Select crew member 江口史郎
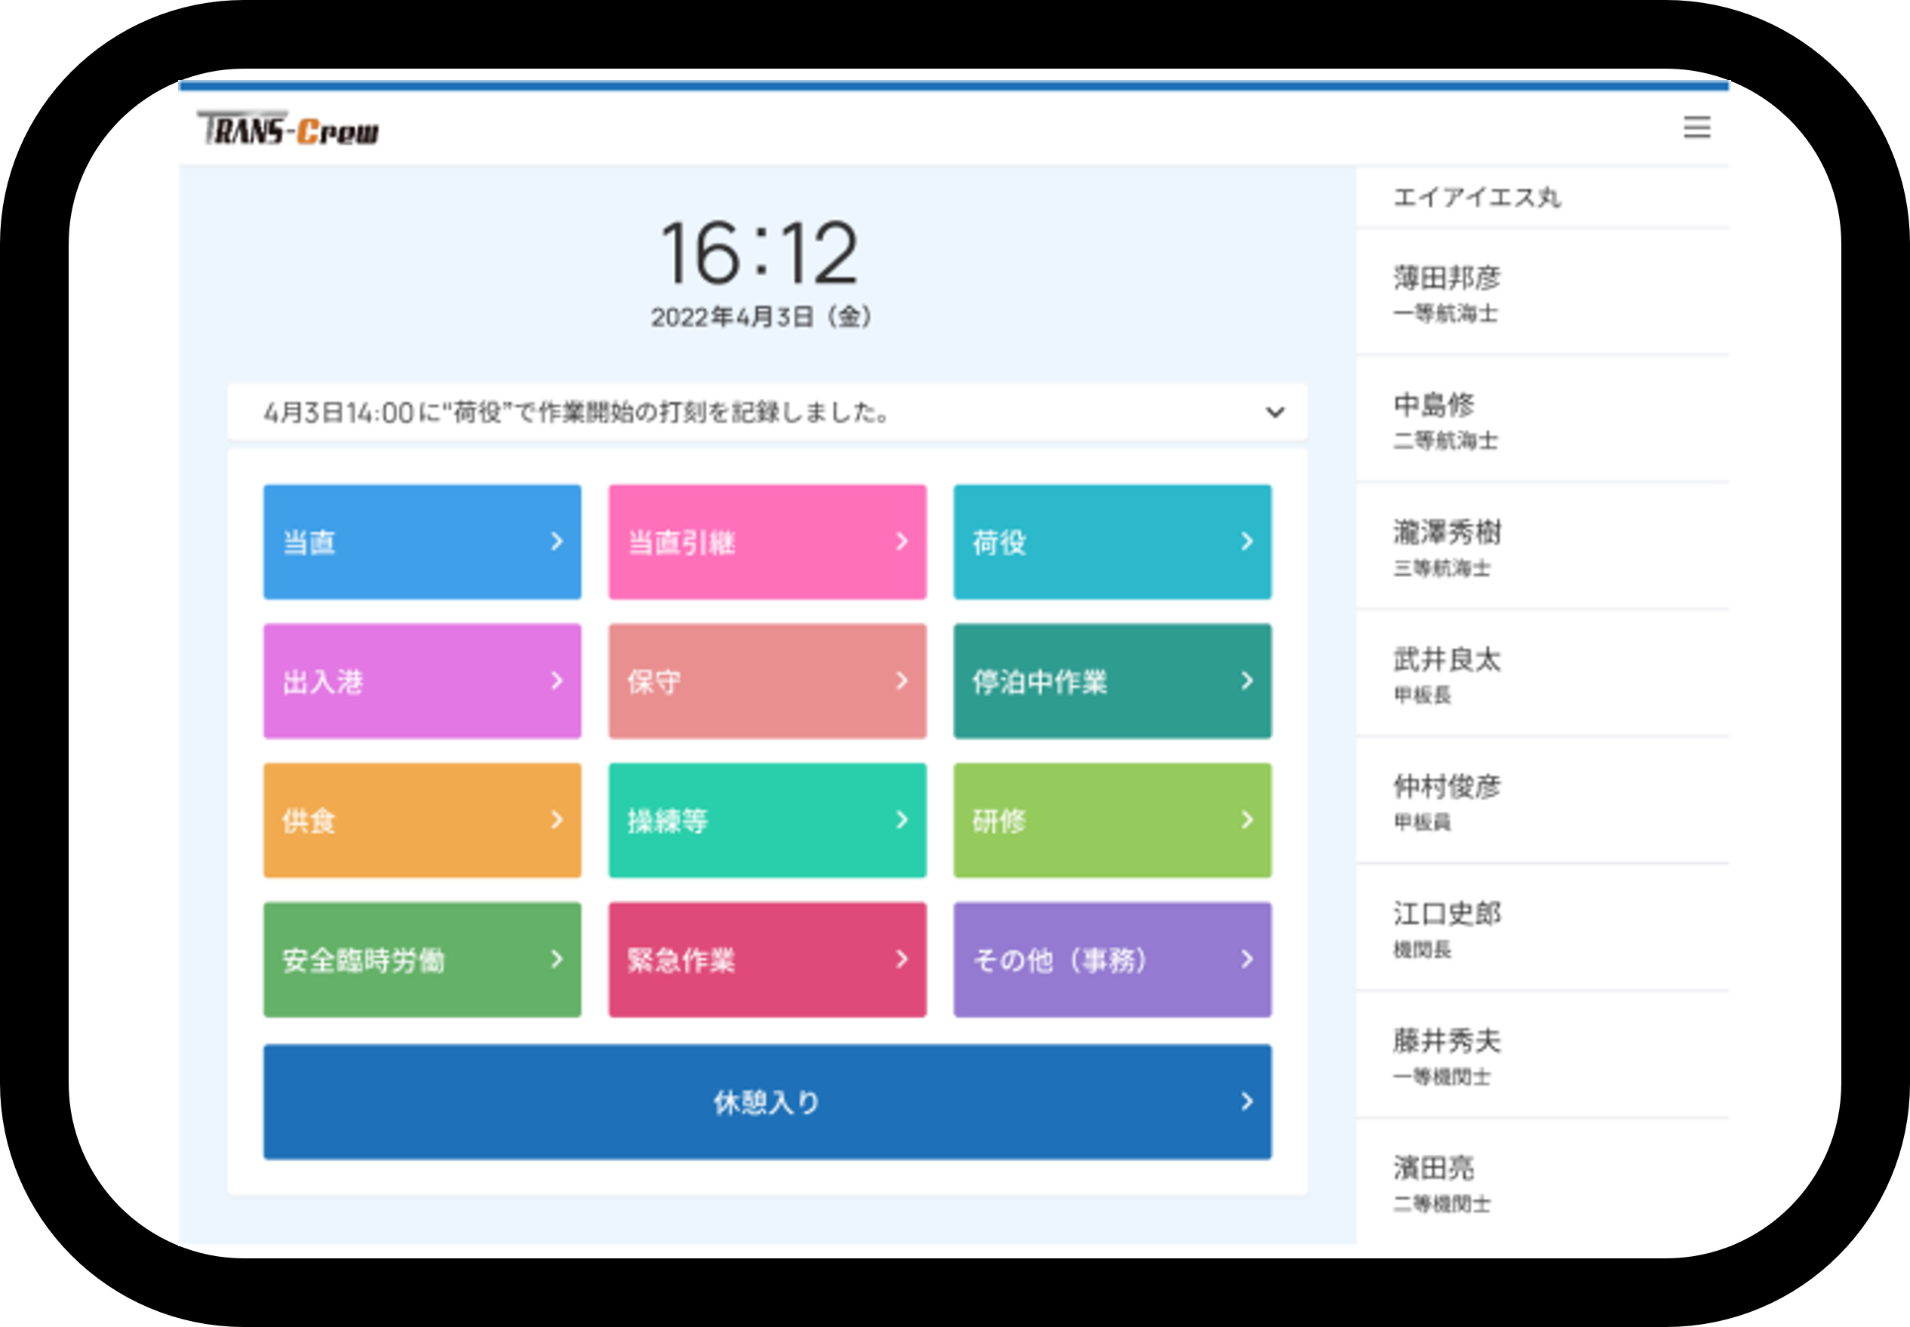 (1542, 928)
